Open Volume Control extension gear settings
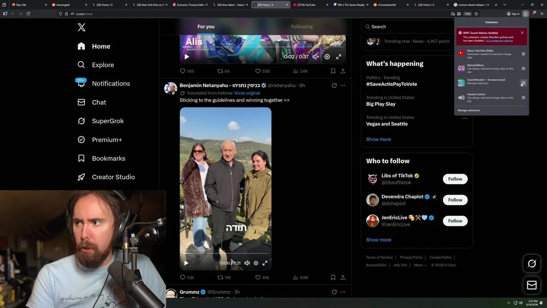The image size is (547, 308). click(523, 98)
